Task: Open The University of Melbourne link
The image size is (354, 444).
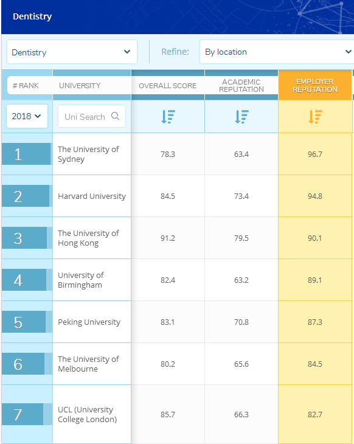Action: (x=88, y=364)
